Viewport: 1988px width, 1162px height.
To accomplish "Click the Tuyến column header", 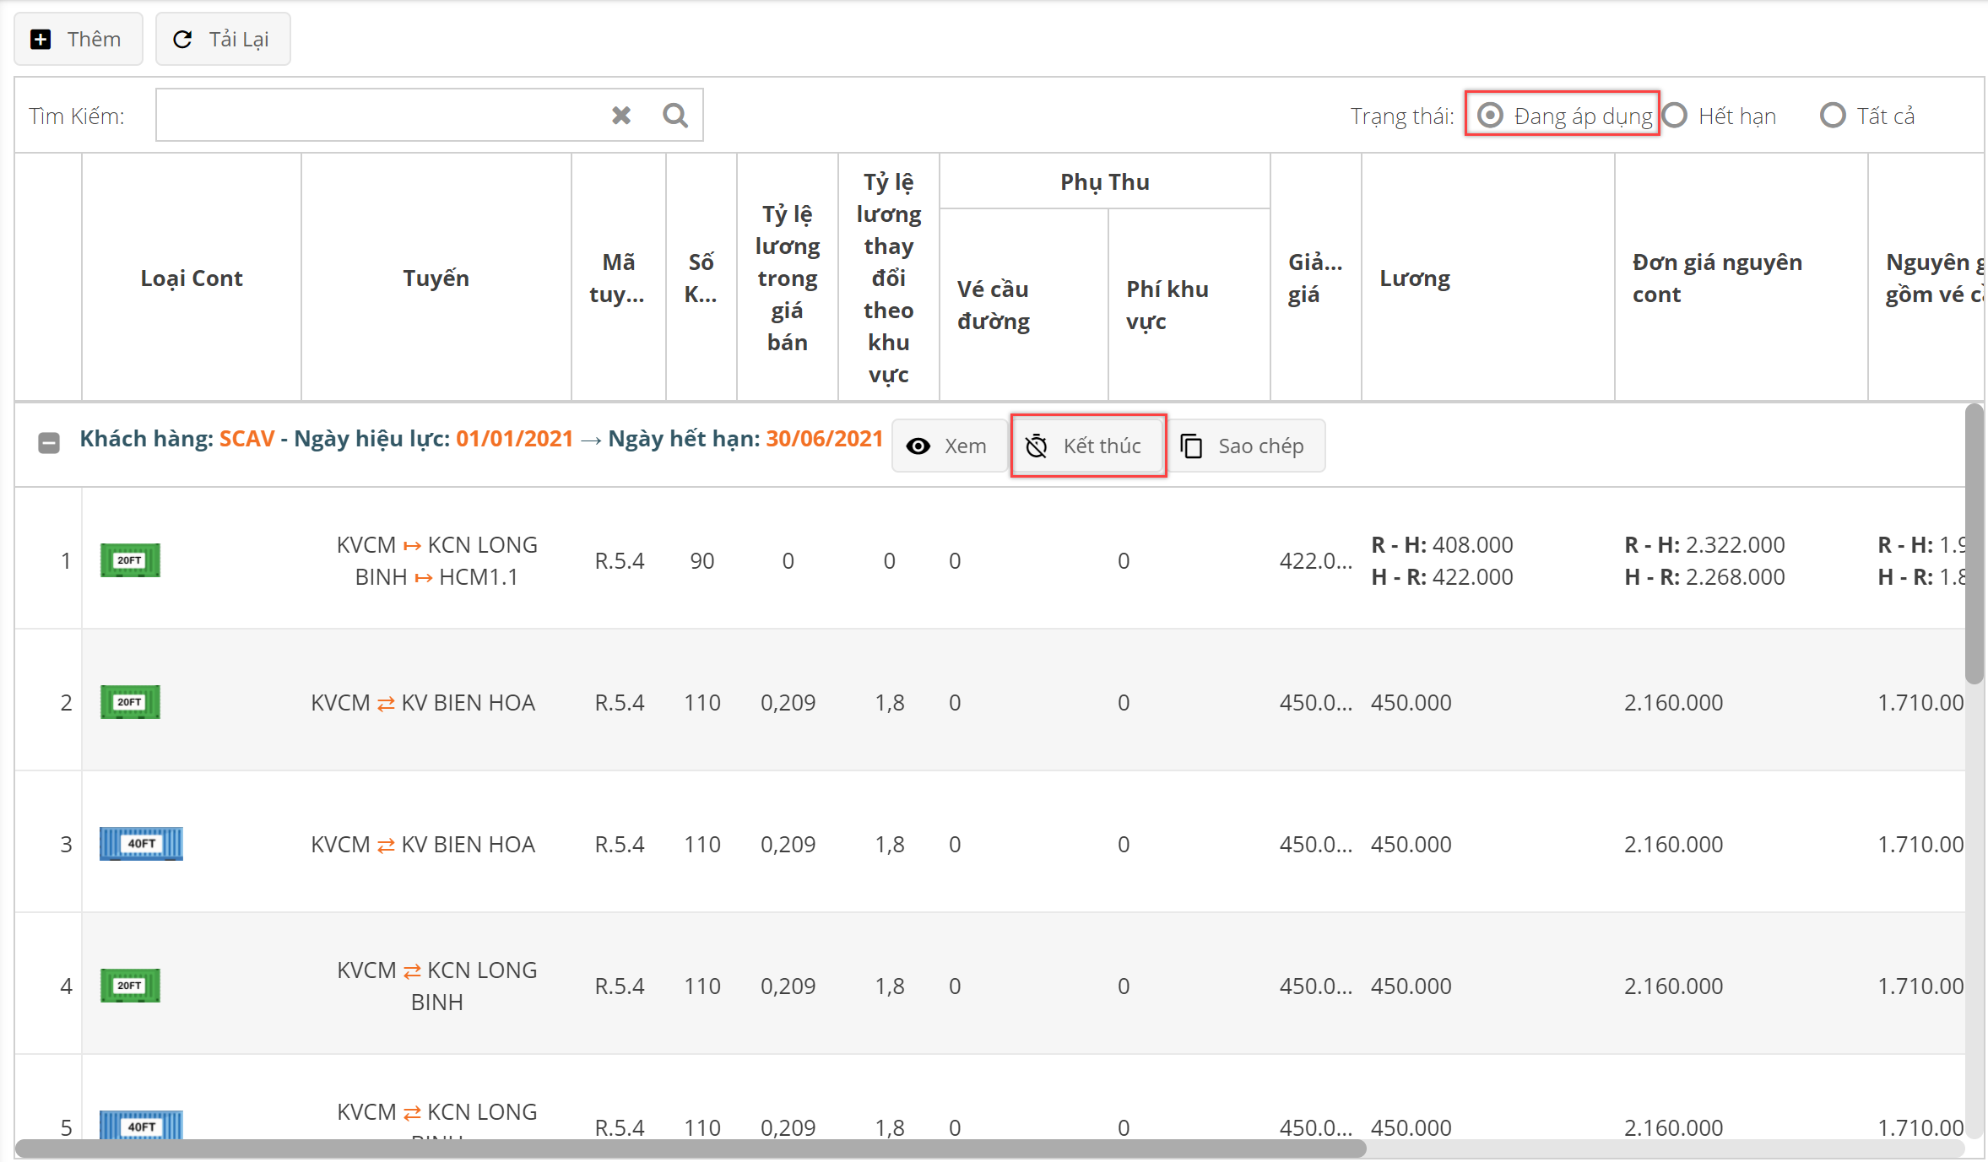I will tap(436, 278).
